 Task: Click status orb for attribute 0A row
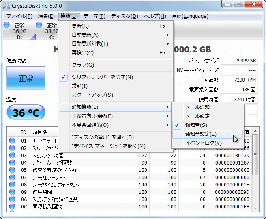click(x=12, y=199)
